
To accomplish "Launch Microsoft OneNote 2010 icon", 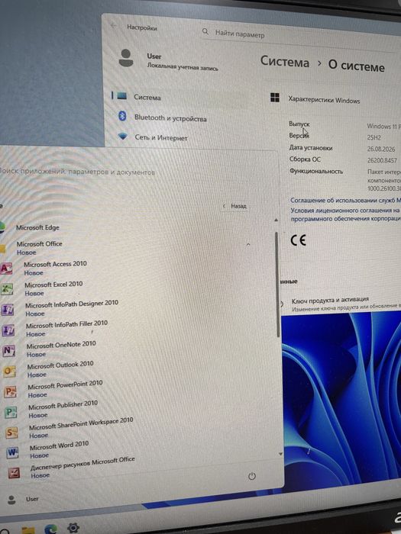I will point(8,350).
